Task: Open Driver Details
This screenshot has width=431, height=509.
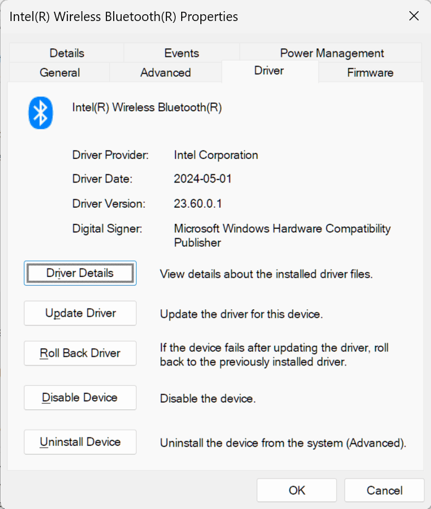Action: coord(80,273)
